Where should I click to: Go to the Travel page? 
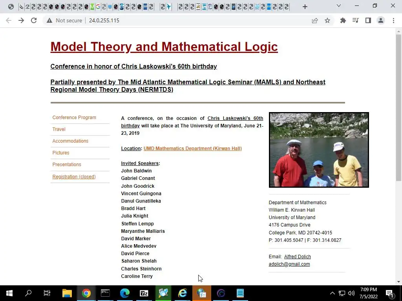tap(59, 129)
